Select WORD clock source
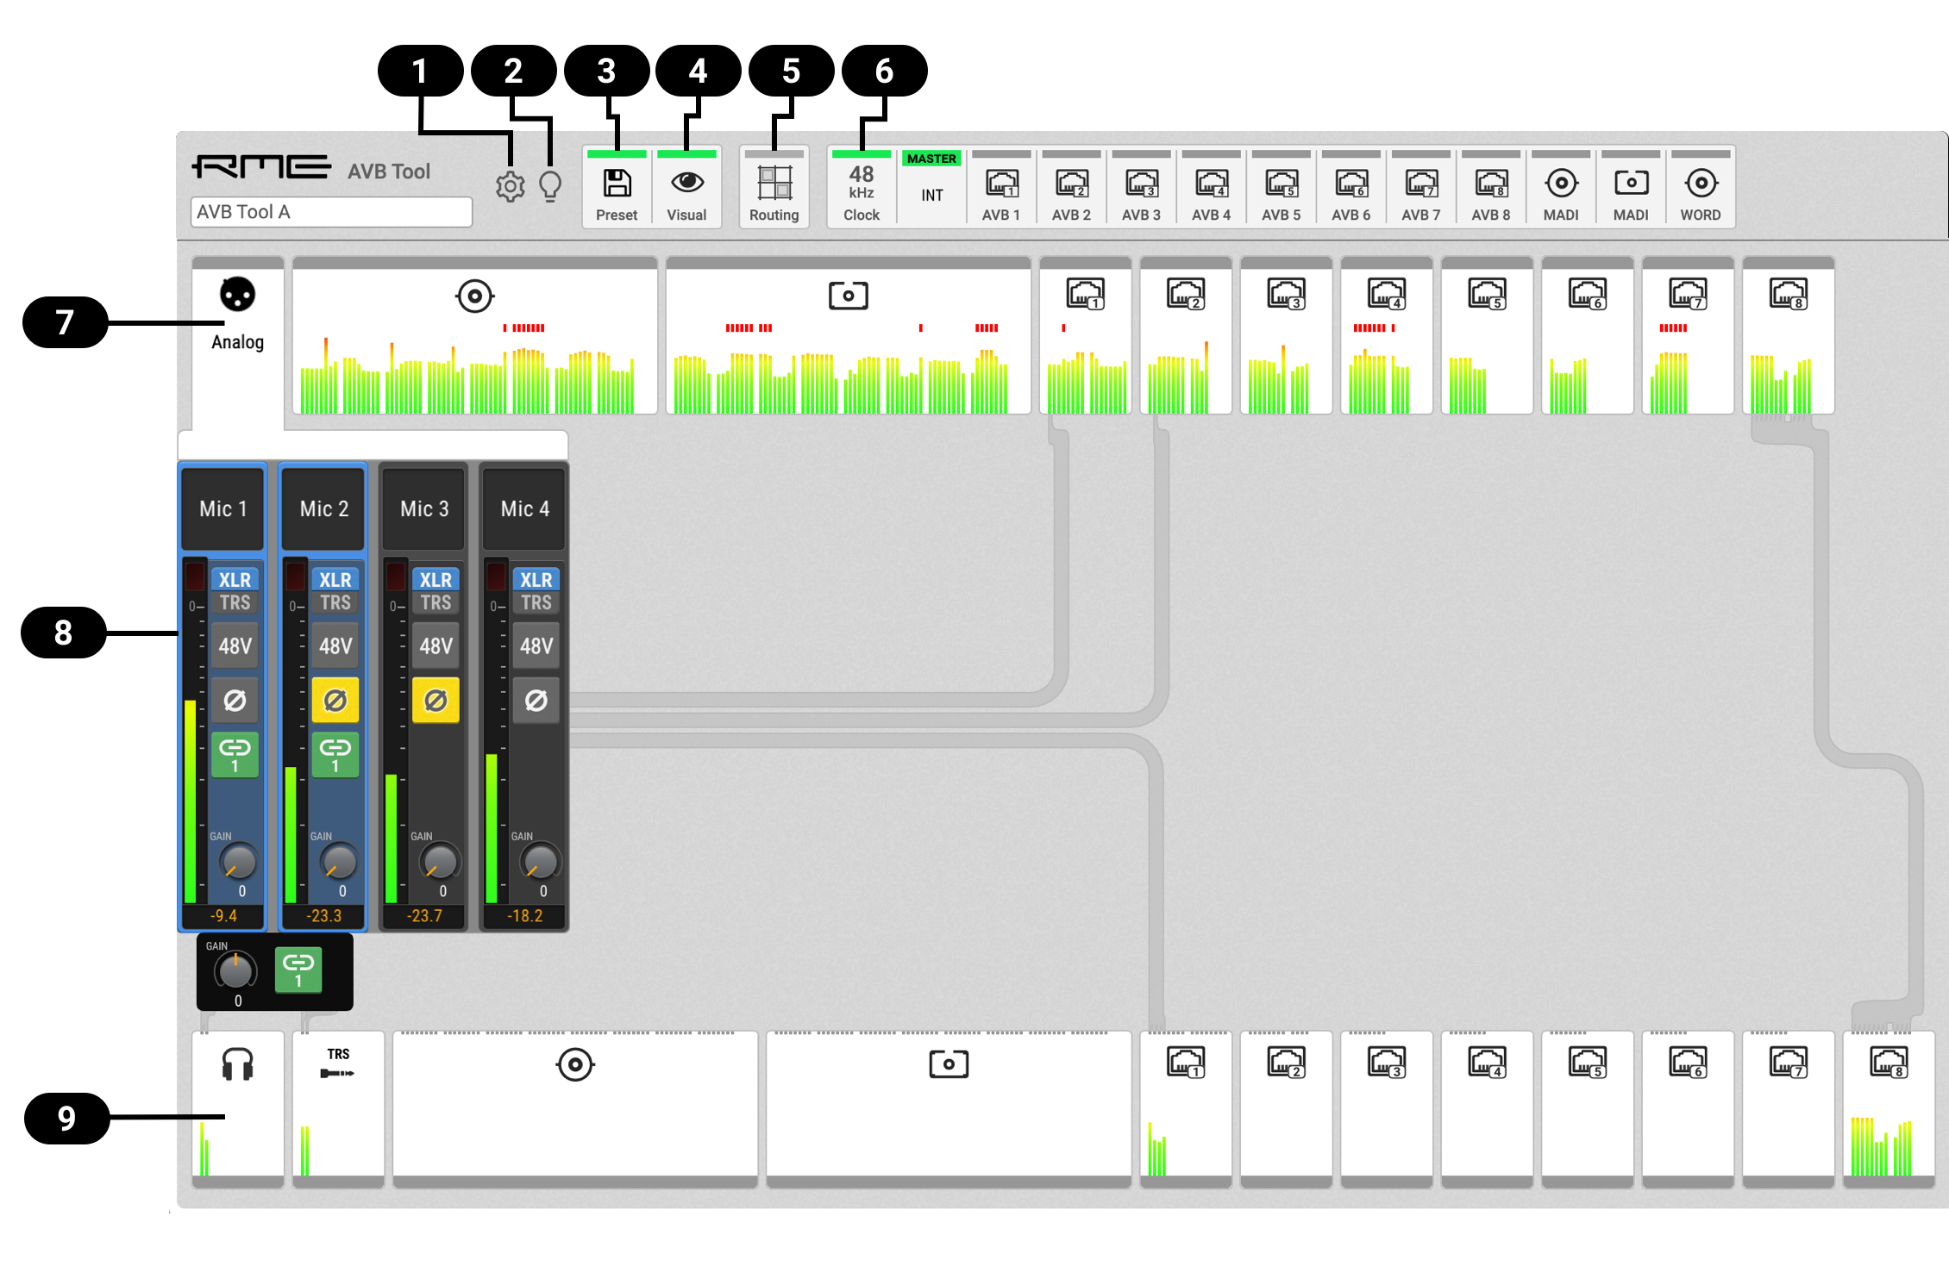This screenshot has width=1949, height=1272. [1701, 187]
